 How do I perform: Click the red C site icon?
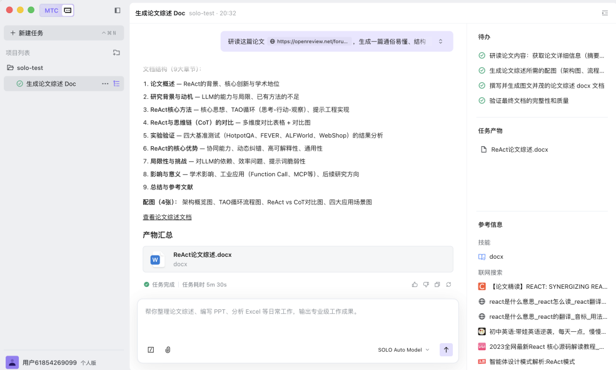pyautogui.click(x=482, y=287)
